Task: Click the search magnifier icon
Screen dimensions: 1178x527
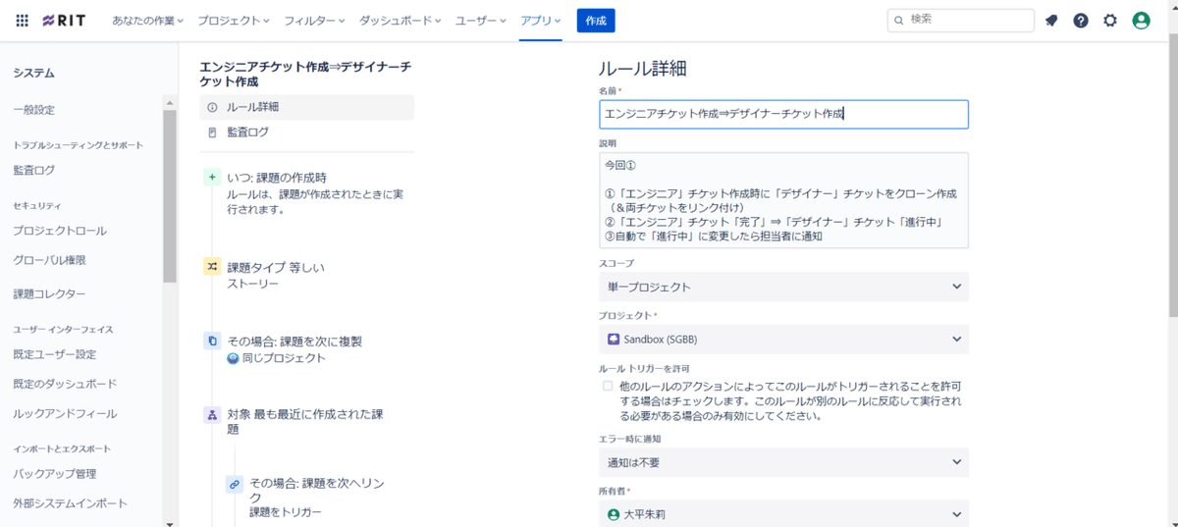Action: 898,20
